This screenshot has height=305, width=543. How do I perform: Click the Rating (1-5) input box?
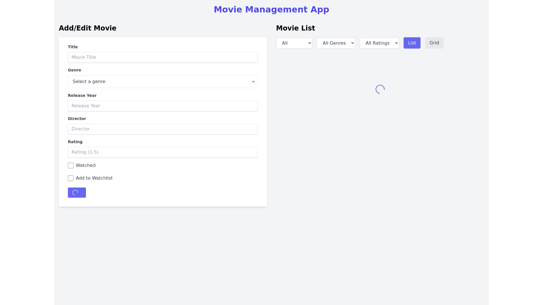click(x=163, y=152)
